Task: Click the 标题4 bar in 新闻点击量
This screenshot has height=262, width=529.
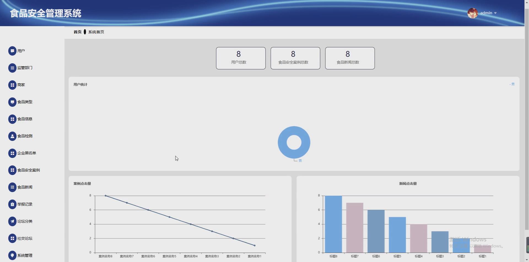Action: [x=419, y=238]
